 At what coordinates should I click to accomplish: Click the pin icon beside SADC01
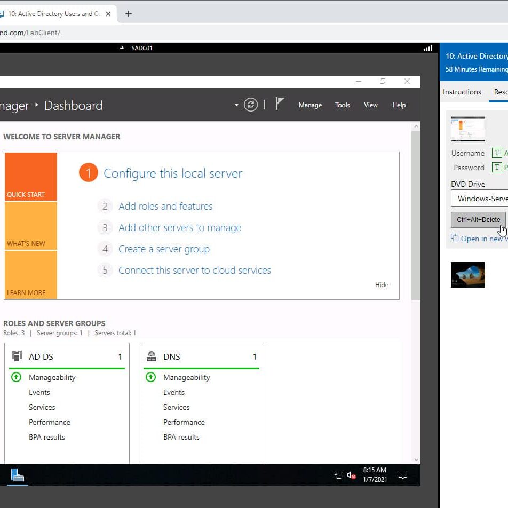click(122, 48)
